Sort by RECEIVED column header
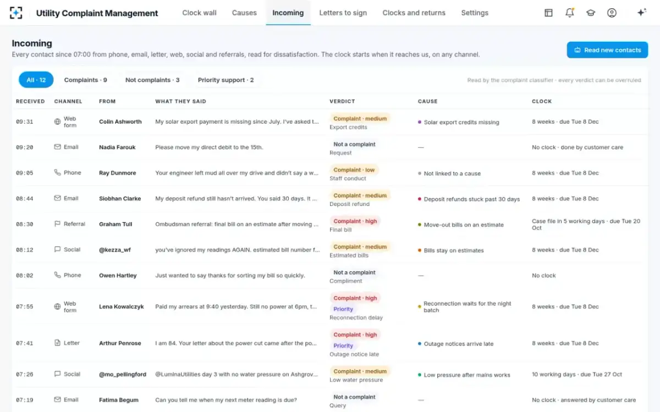 pos(30,101)
